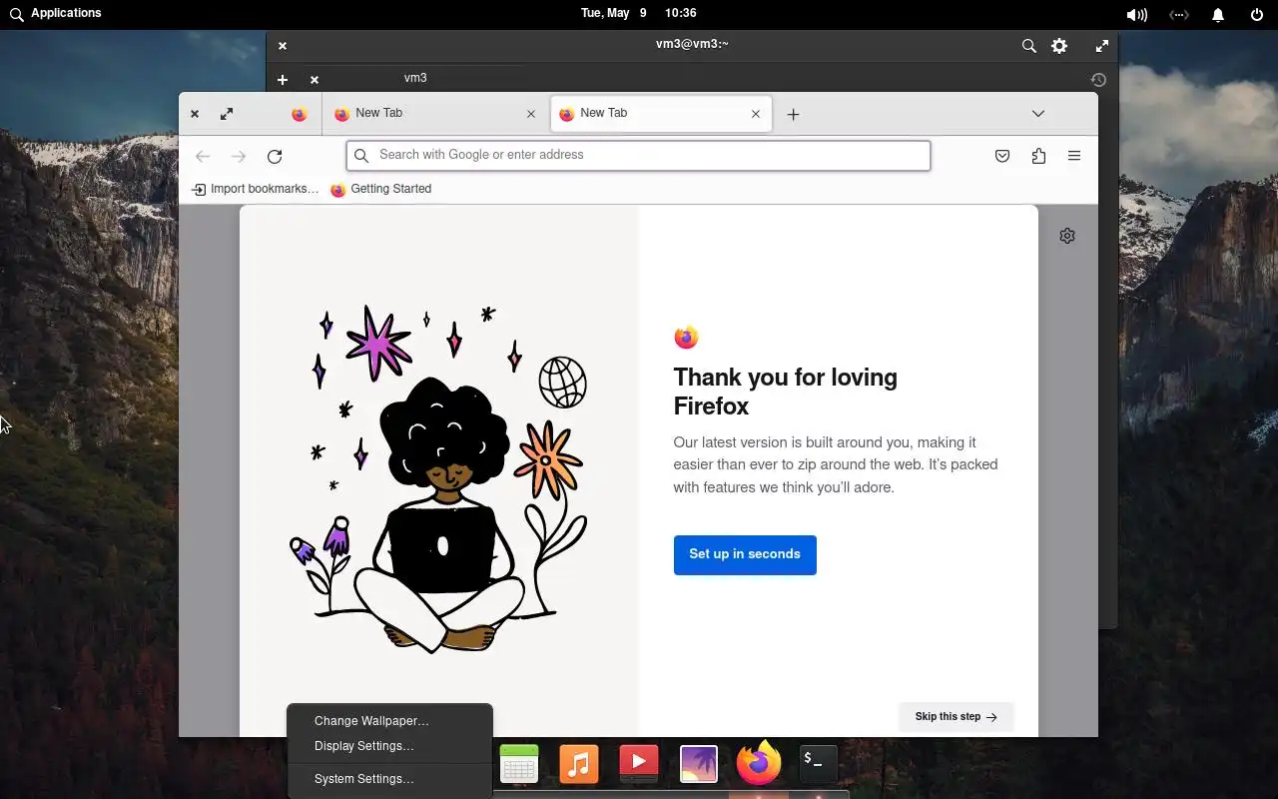
Task: Open the Terminal search icon
Action: [x=1028, y=46]
